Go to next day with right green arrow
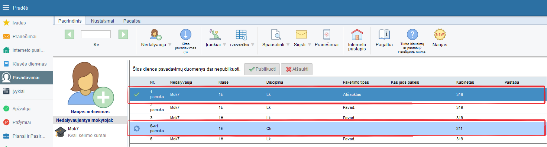 tap(123, 34)
